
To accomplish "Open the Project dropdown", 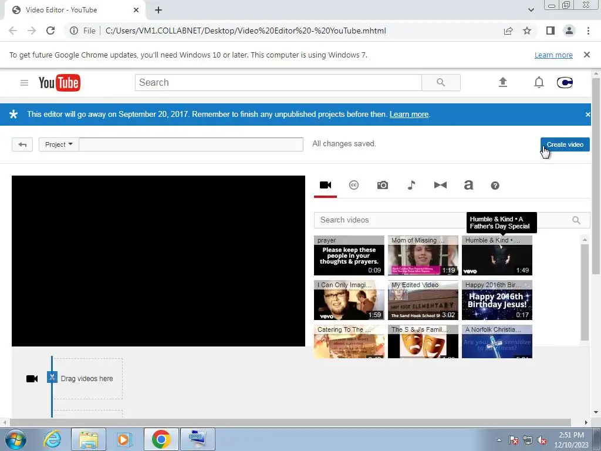I will [x=59, y=144].
